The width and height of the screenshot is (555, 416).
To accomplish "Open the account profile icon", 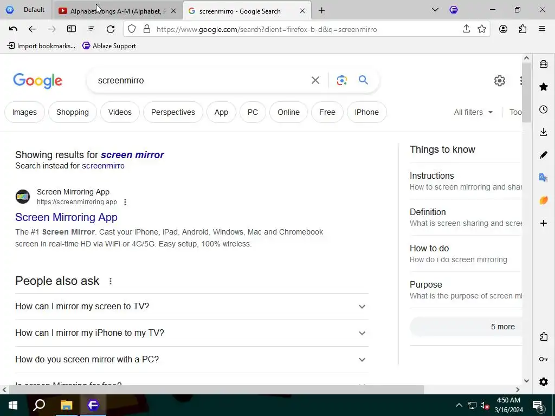I will 503,29.
